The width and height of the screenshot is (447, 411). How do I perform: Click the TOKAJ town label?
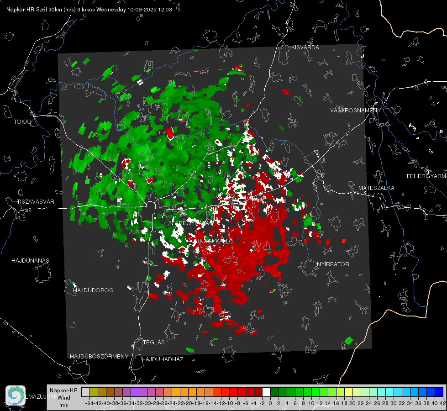tap(22, 122)
